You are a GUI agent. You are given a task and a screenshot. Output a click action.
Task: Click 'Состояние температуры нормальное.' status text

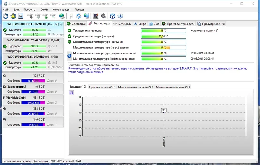[x=94, y=65]
